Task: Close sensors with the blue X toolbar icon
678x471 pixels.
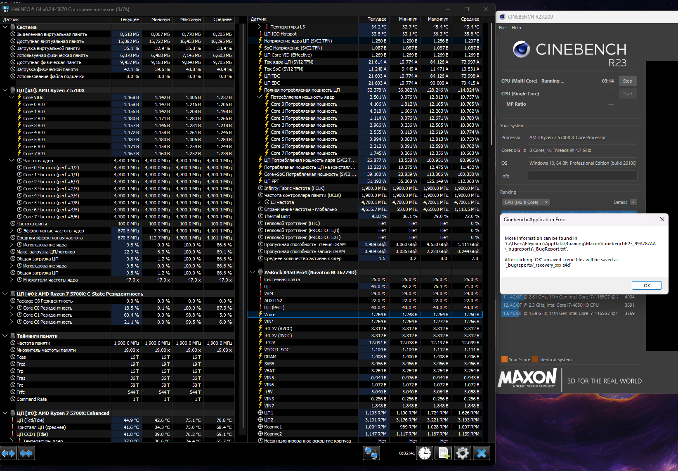Action: (482, 453)
